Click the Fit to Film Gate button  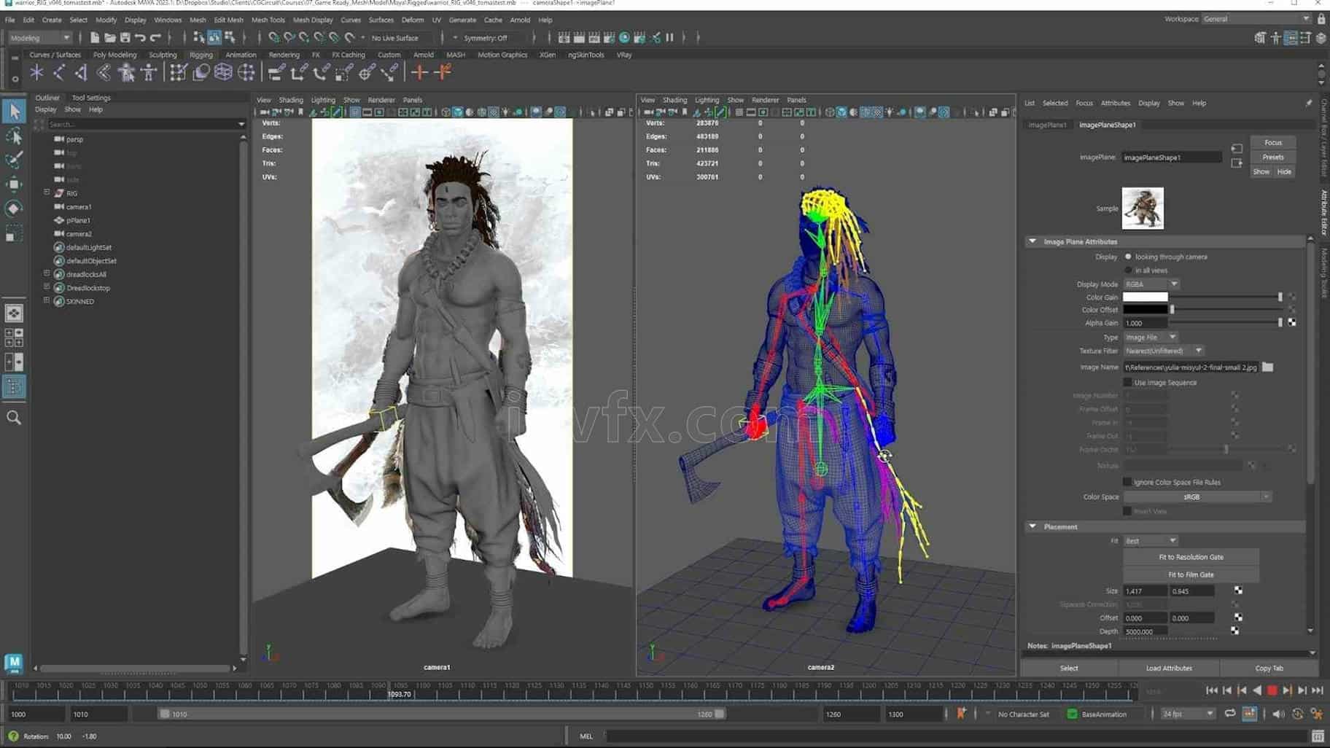[1191, 574]
